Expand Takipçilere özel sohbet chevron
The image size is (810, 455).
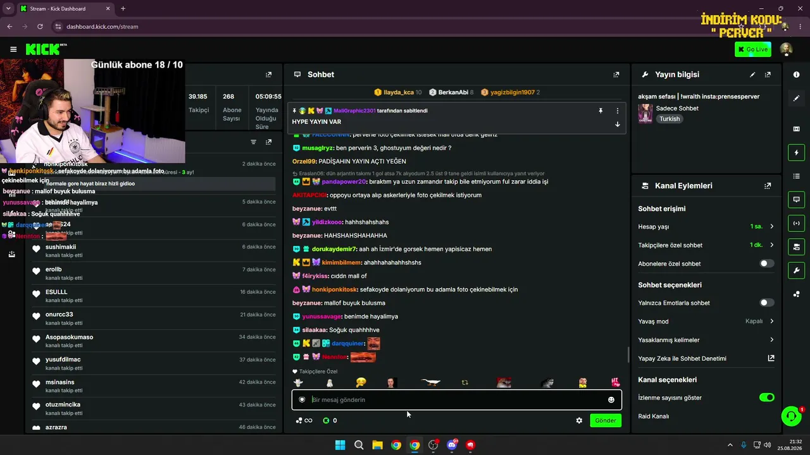pyautogui.click(x=771, y=245)
